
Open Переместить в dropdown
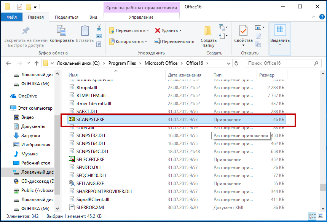(129, 30)
